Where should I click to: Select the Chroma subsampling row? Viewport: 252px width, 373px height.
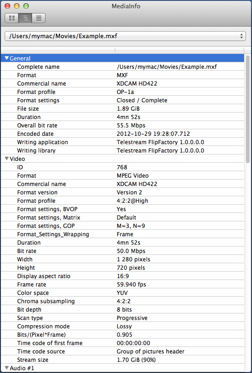pos(123,301)
